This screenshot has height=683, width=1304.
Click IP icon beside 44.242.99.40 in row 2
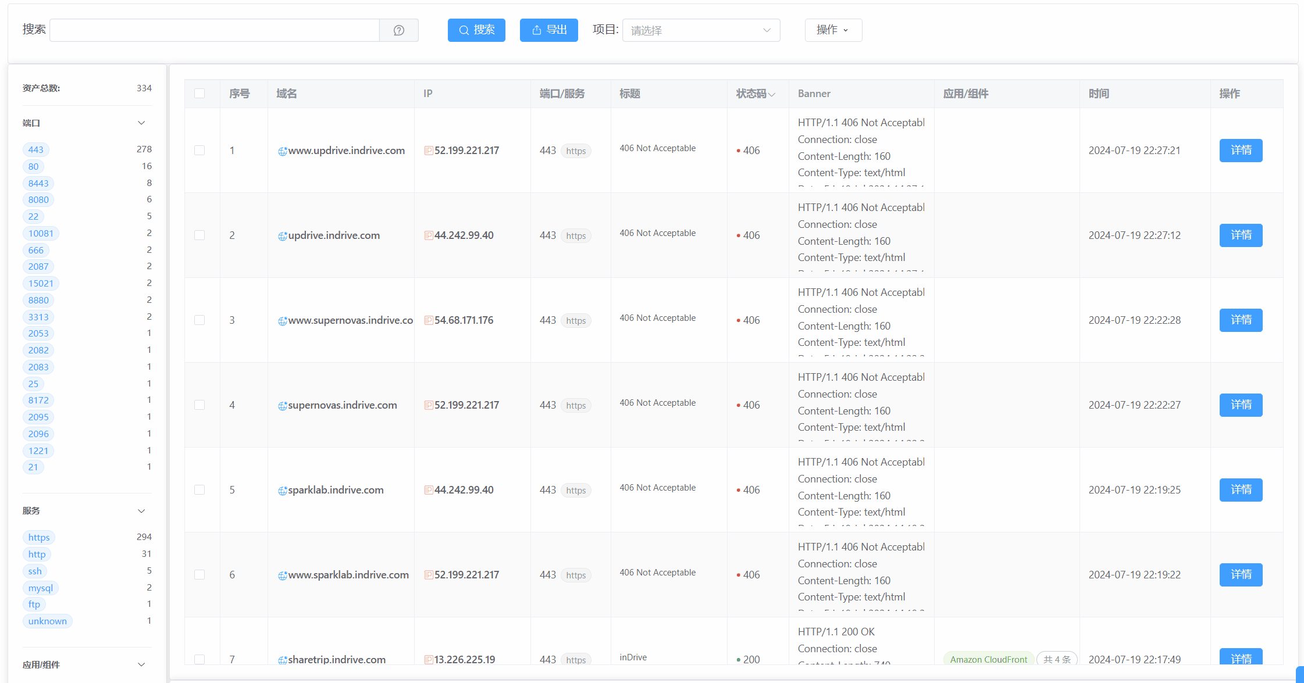click(x=429, y=235)
